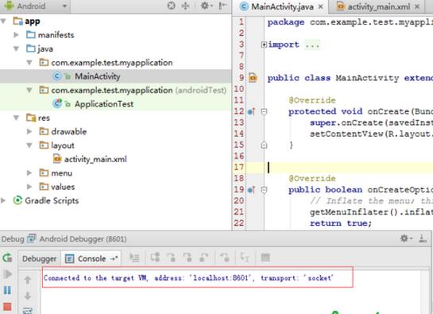Switch to the Console tab
Screen dimensions: 433x314
91,258
